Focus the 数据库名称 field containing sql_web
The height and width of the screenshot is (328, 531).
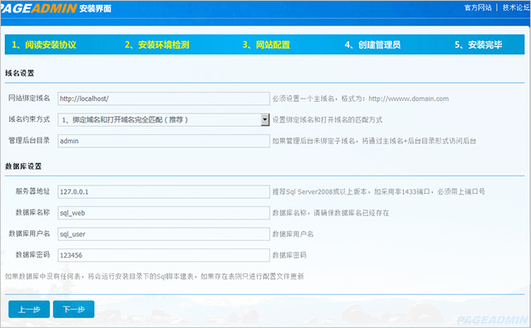tap(163, 213)
